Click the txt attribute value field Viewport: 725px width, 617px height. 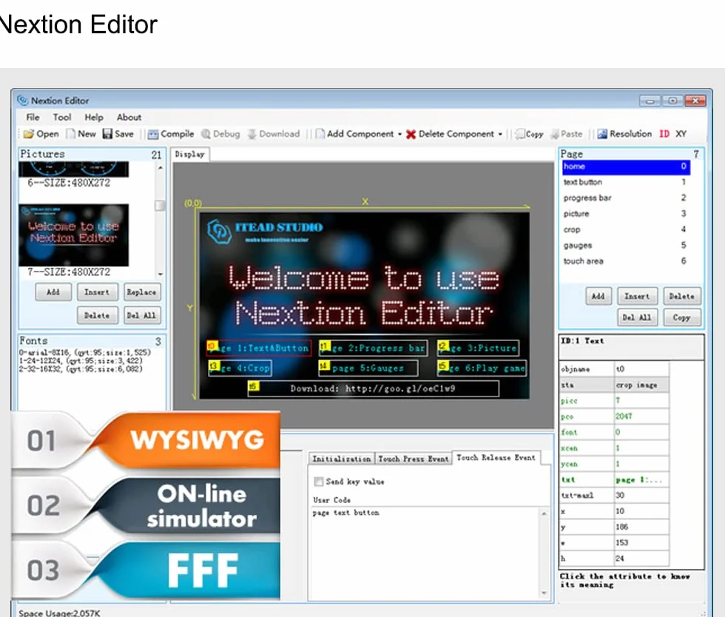pos(641,479)
